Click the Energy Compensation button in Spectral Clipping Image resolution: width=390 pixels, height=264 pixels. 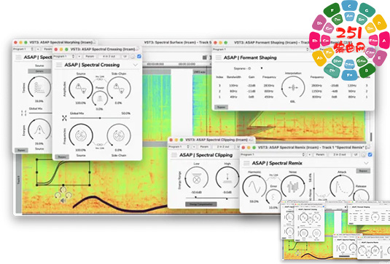201,204
